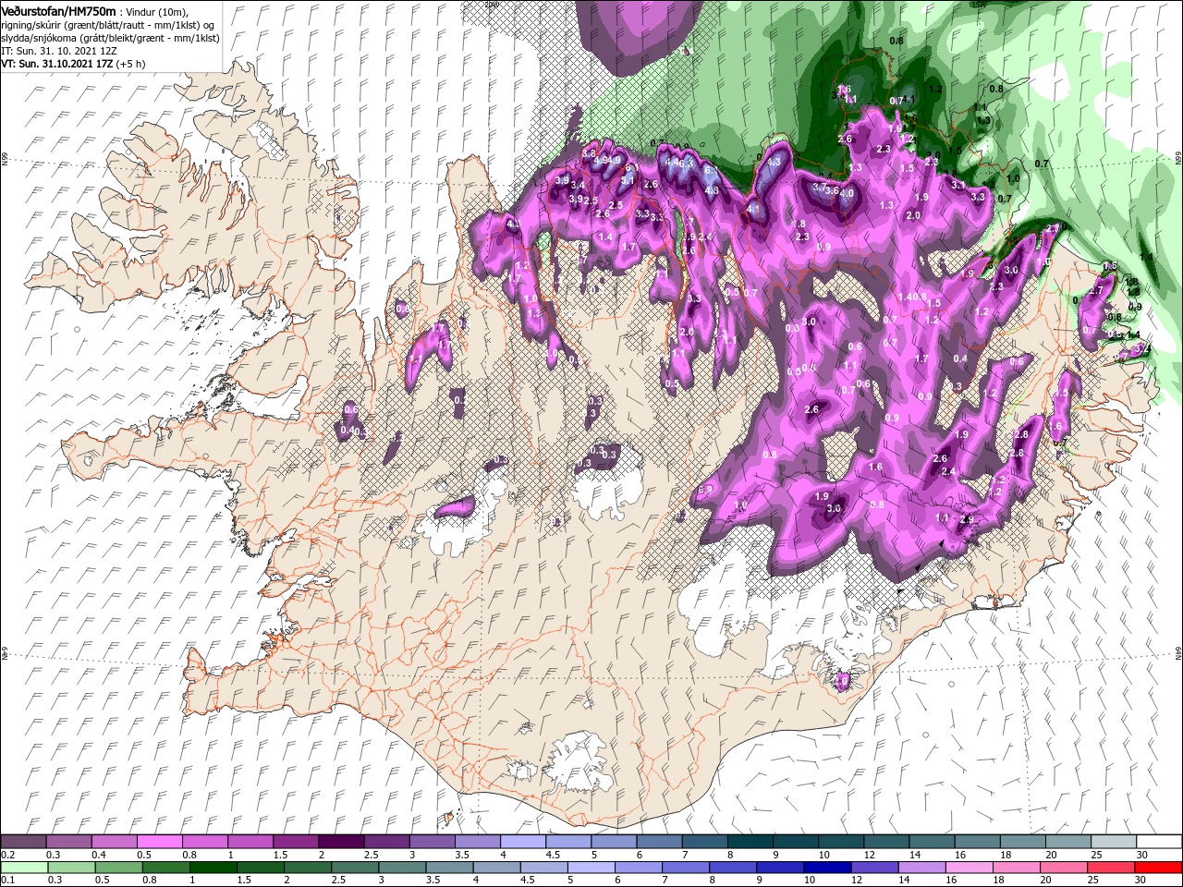Pick the bright red rain swatch at 30
1183x887 pixels.
coord(1159,868)
